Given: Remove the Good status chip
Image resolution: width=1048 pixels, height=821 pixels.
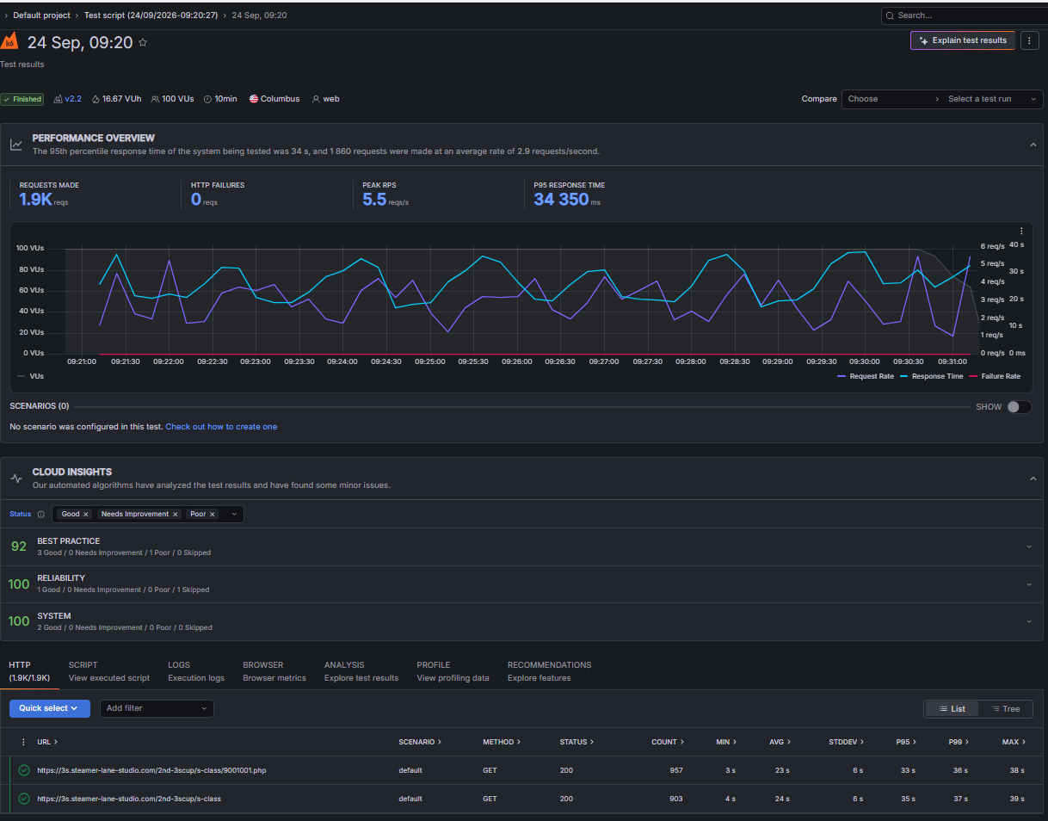Looking at the screenshot, I should point(86,515).
